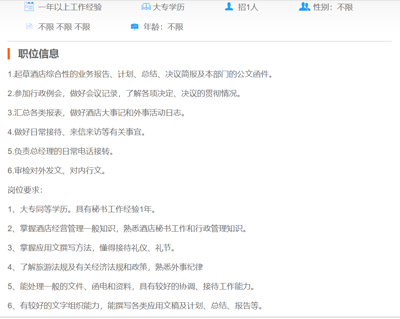The image size is (400, 319).
Task: Click the orange bar beside 职位信息
Action: click(x=9, y=54)
